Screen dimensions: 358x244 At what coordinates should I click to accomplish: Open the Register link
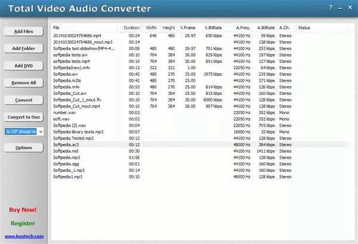(23, 223)
